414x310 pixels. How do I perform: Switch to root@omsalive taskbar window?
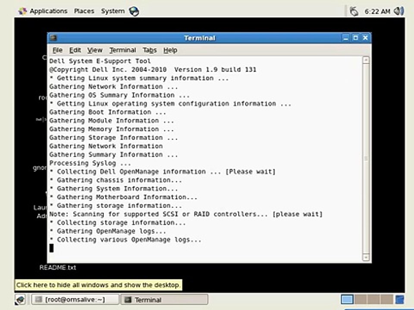75,300
